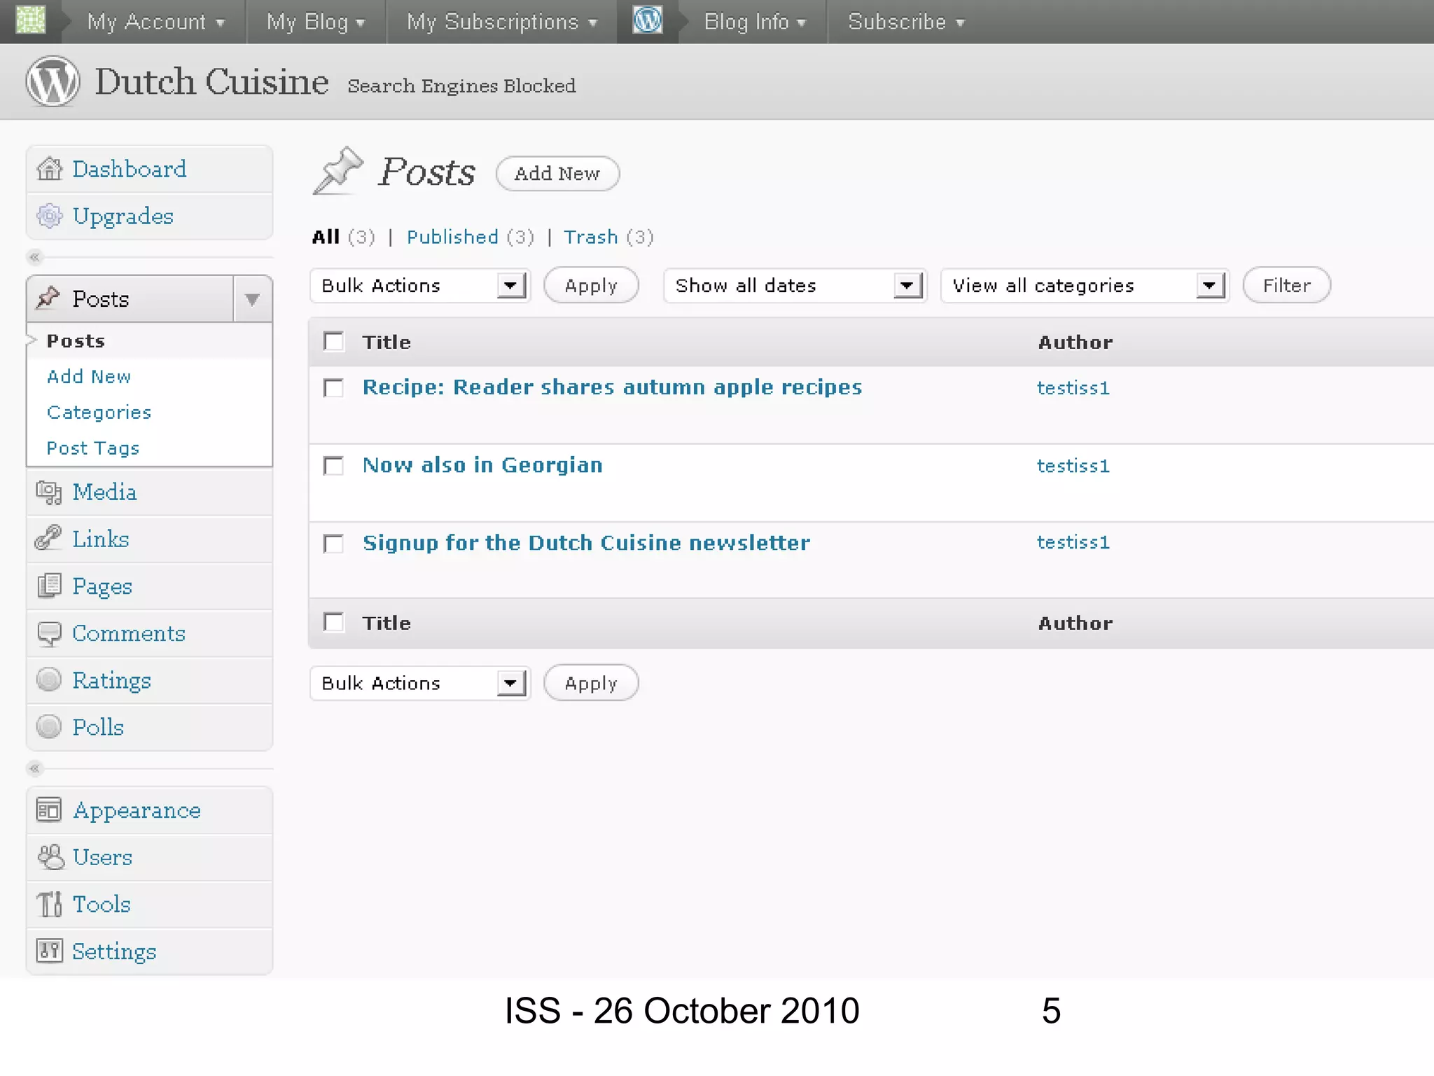Click the Users icon in sidebar
Screen dimensions: 1434x1076
click(x=50, y=857)
